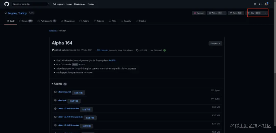Go back to Releases breadcrumb
The height and width of the screenshot is (133, 276).
click(53, 31)
